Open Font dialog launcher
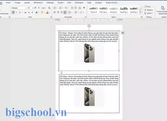 click(51, 17)
